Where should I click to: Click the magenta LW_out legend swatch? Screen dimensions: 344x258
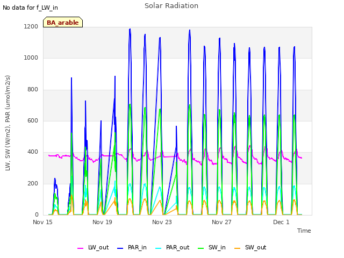pos(80,248)
